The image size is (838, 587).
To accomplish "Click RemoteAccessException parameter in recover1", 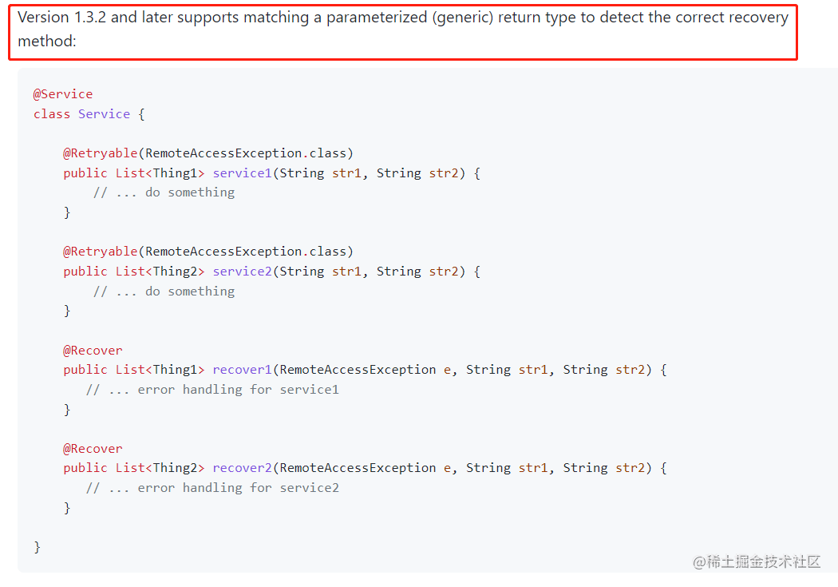I will coord(358,370).
